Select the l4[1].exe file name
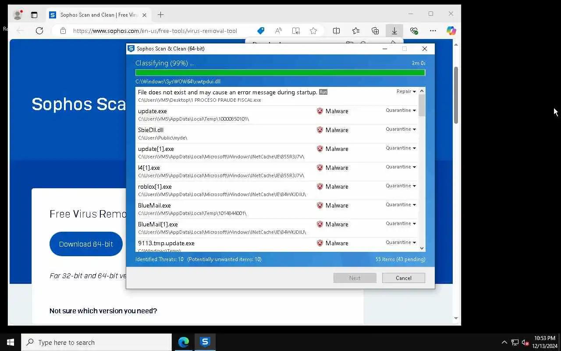Screen dimensions: 561x351 [x=149, y=168]
